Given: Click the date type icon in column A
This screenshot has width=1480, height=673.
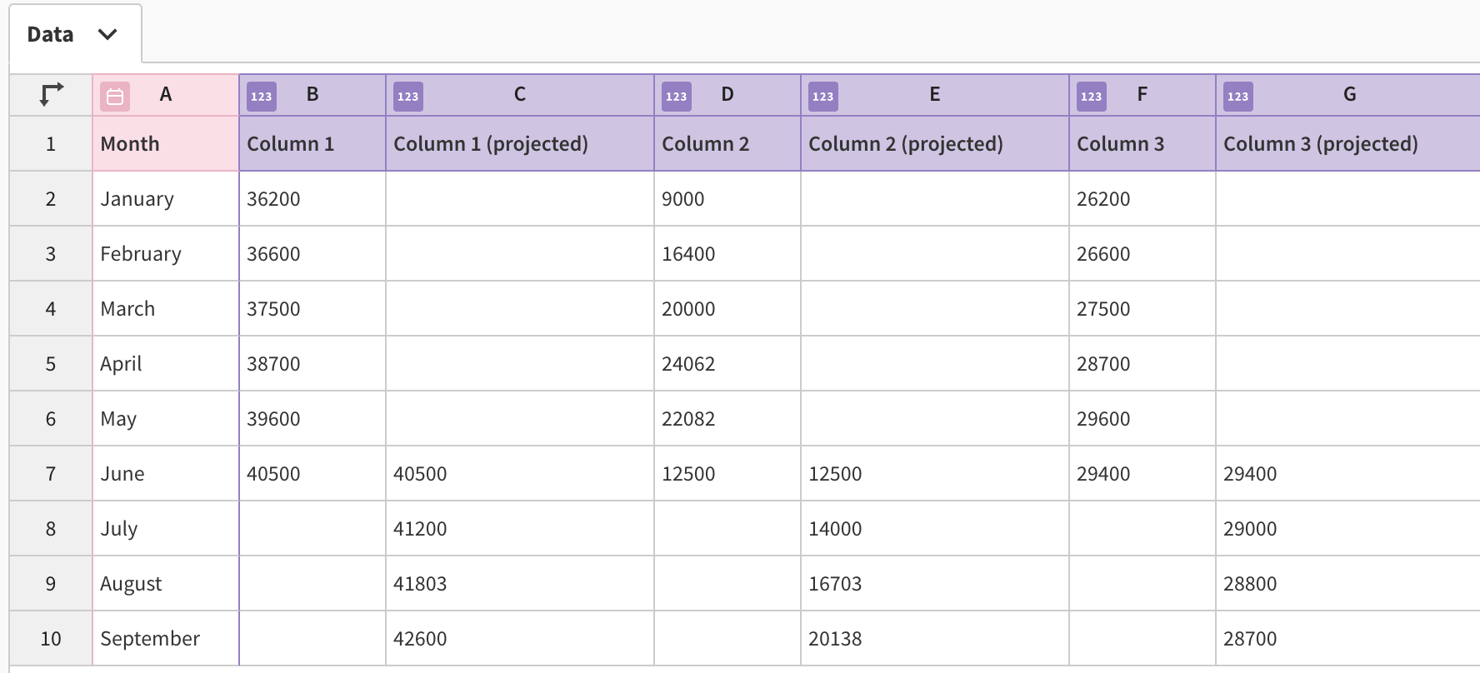Looking at the screenshot, I should [x=115, y=97].
